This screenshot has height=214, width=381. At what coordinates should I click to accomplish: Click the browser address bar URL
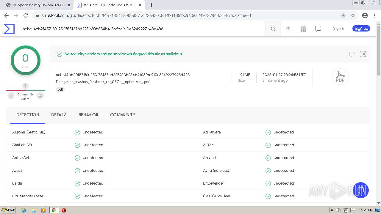click(x=147, y=15)
